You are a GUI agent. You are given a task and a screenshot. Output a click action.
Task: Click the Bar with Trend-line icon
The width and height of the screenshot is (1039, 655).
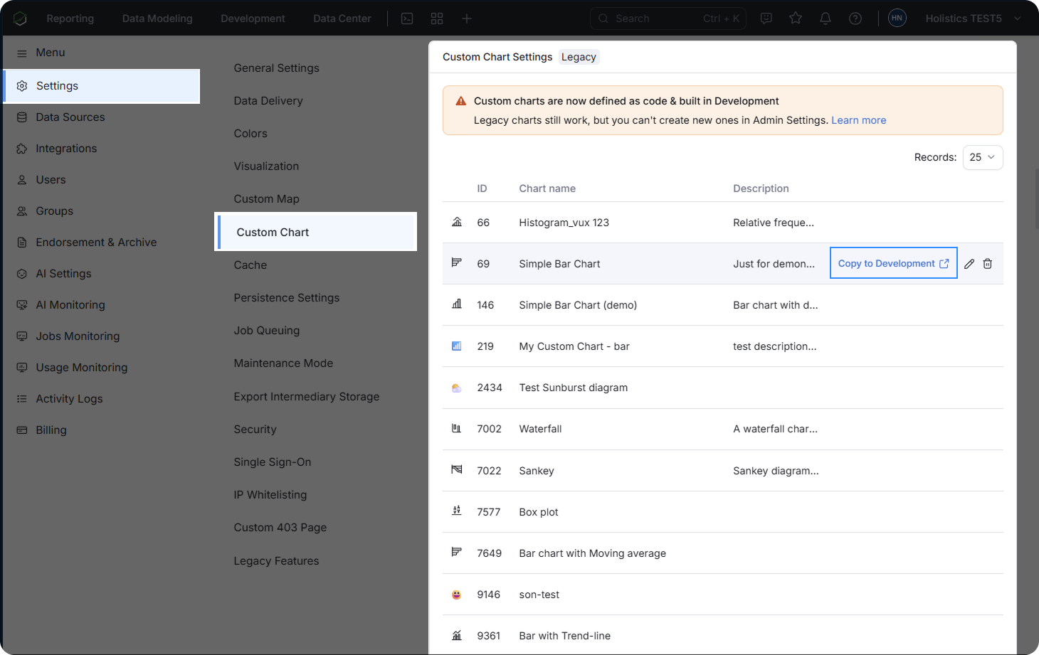coord(457,635)
